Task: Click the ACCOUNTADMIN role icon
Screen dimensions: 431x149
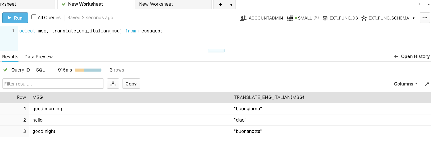Action: click(243, 18)
